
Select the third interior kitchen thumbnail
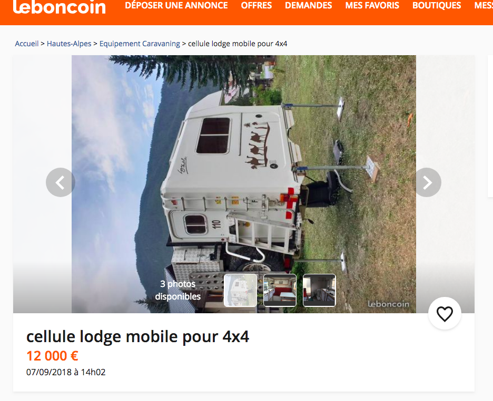319,290
